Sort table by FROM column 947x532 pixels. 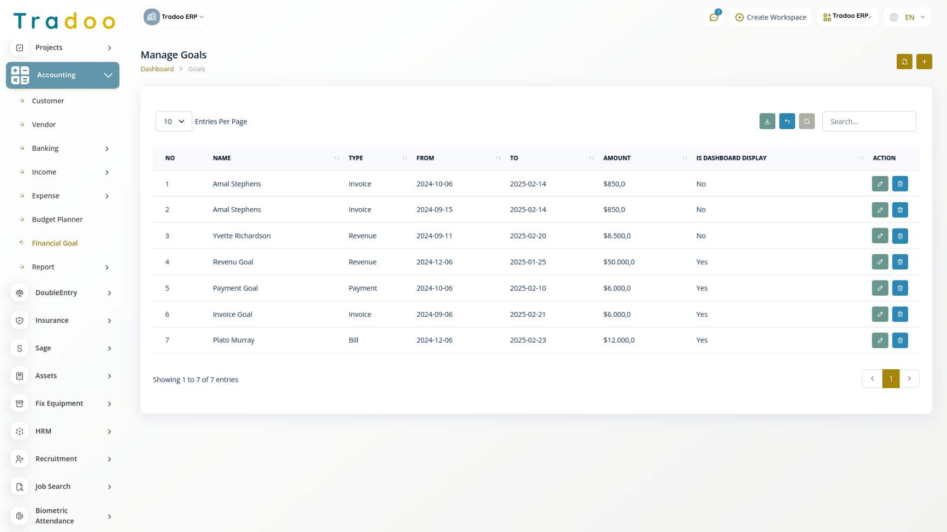coord(457,158)
